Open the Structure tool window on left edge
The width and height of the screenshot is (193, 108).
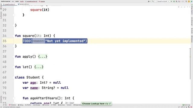(1, 15)
